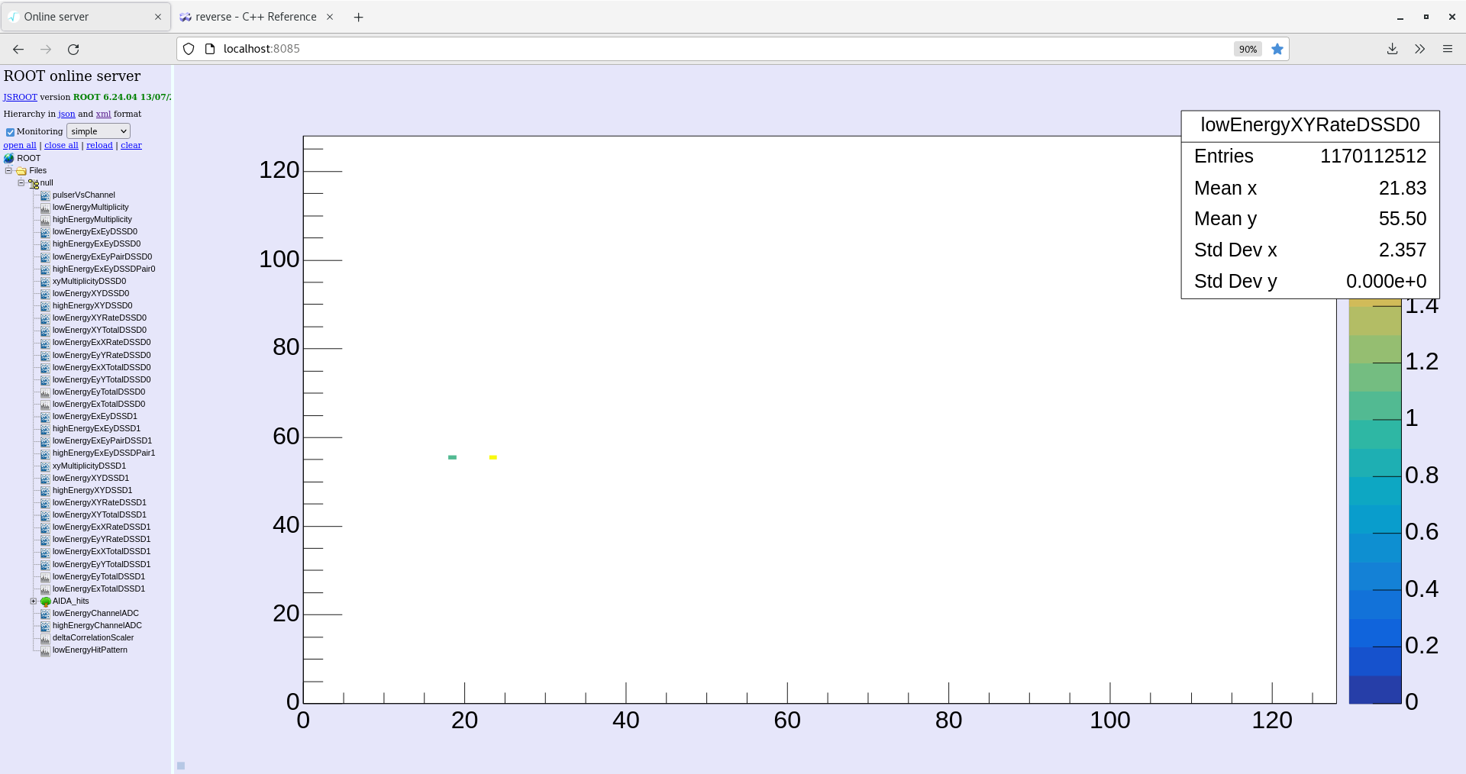Click the teal bin in the histogram
Screen dimensions: 1466x774
click(x=452, y=457)
